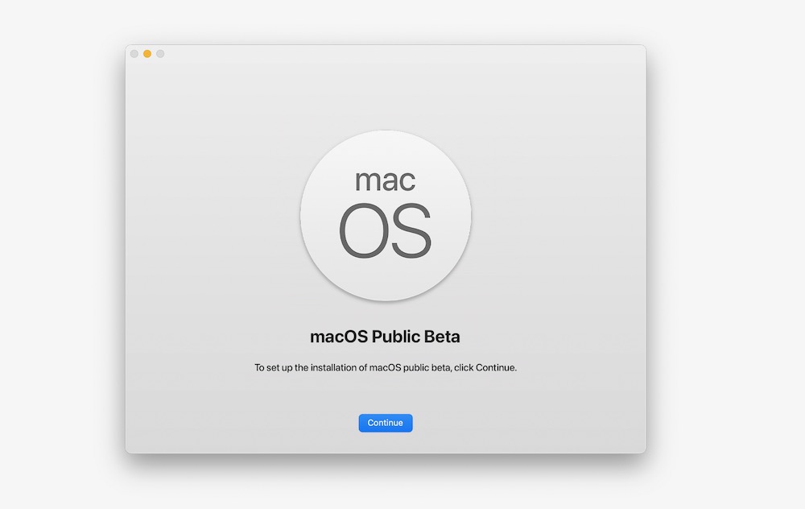Click the logo's top edge above "mac"
The height and width of the screenshot is (509, 805).
click(386, 136)
